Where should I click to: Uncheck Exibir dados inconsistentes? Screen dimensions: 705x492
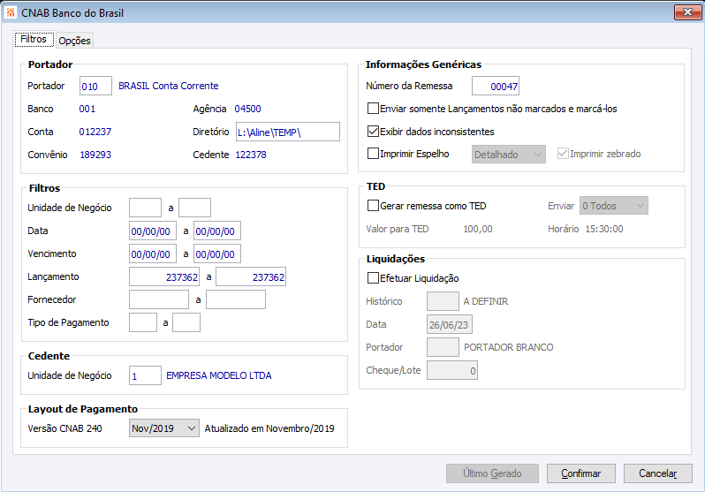pos(373,132)
